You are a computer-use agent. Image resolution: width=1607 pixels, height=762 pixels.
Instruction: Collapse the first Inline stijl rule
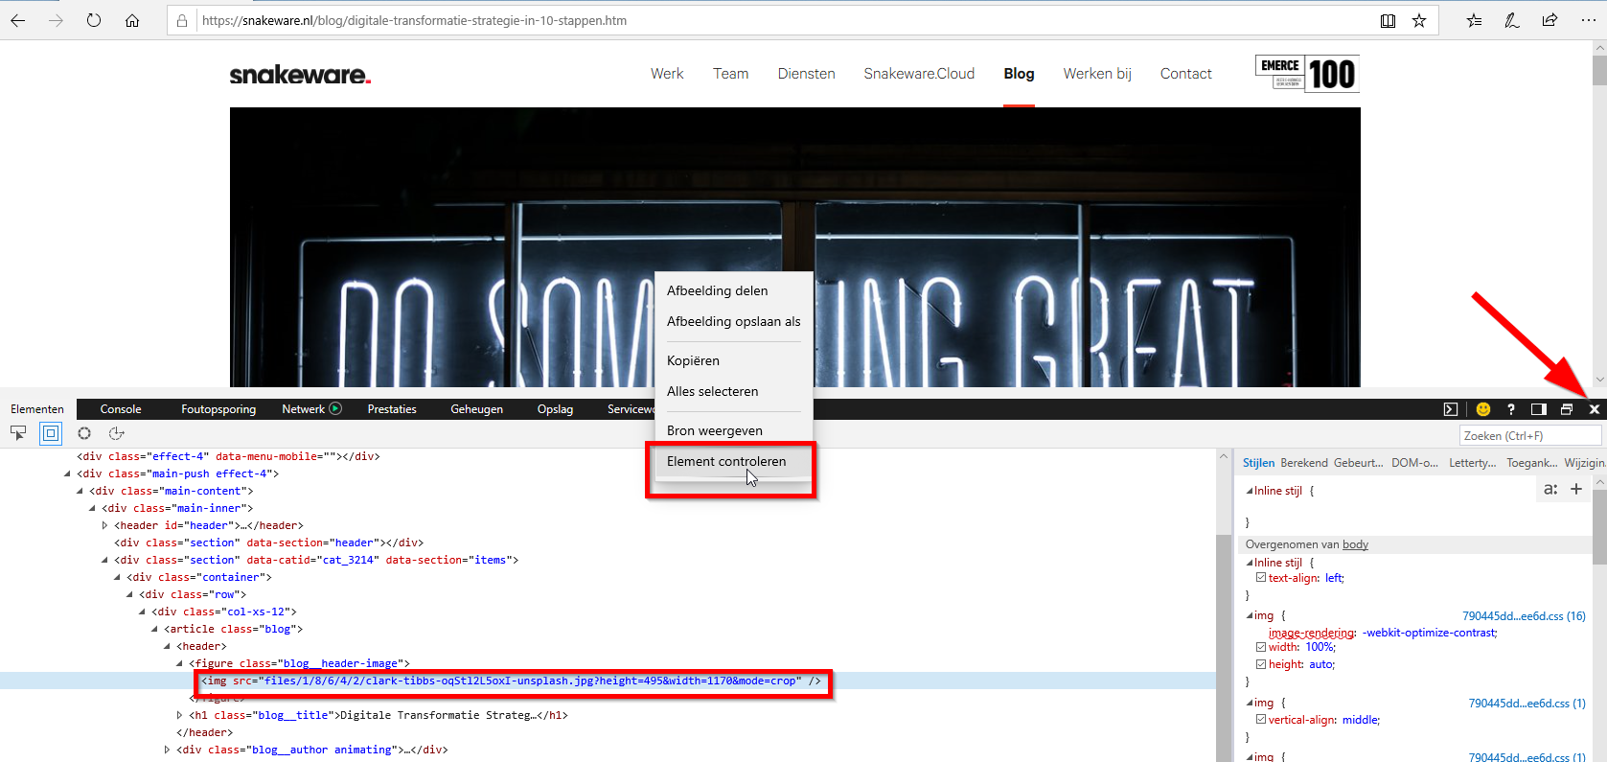(x=1250, y=491)
